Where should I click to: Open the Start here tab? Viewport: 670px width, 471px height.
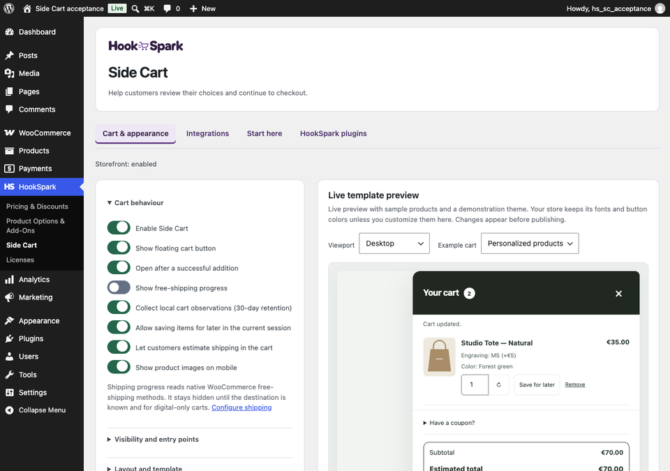pyautogui.click(x=265, y=134)
